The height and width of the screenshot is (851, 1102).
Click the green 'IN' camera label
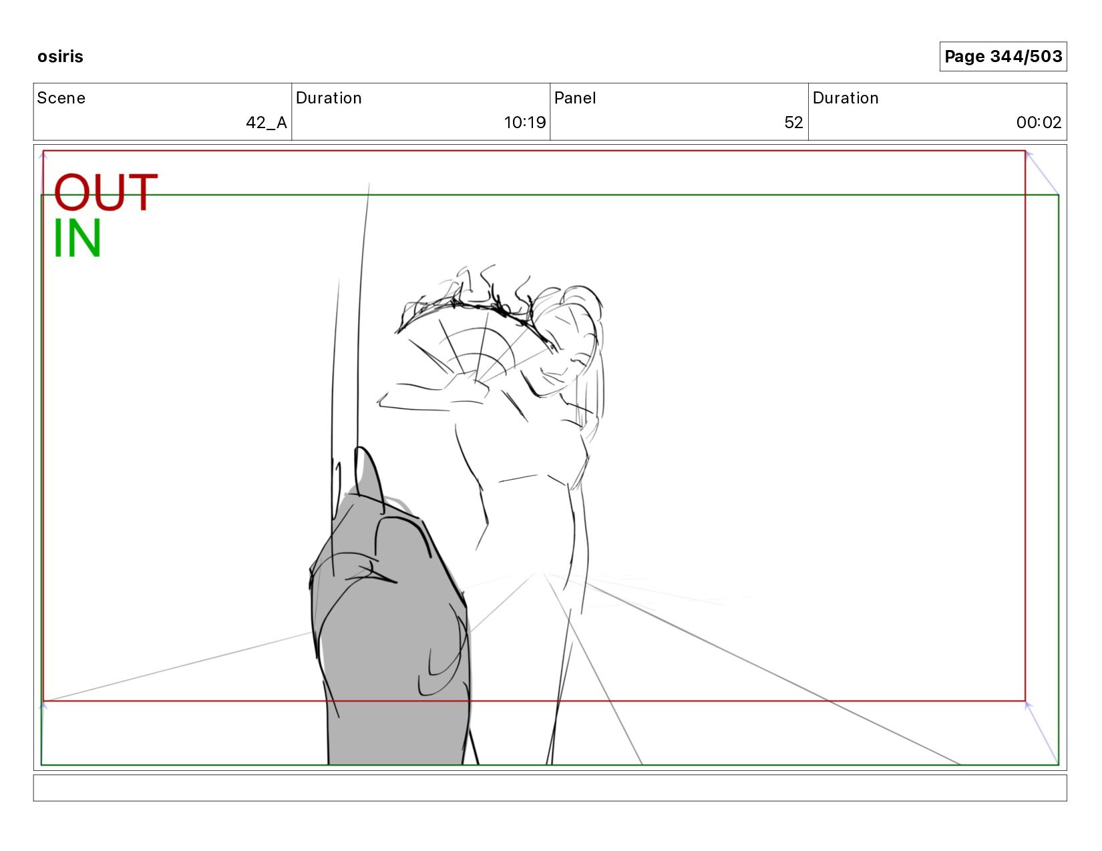(x=77, y=238)
